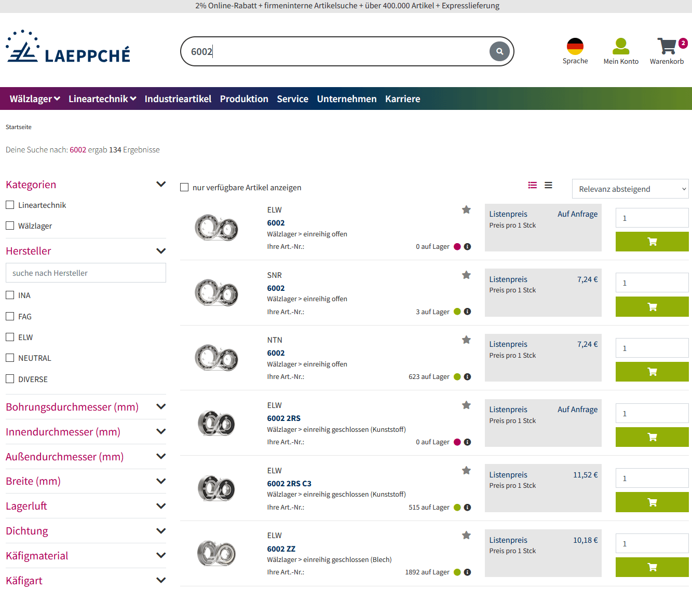Open 6002 2RS product link

284,418
